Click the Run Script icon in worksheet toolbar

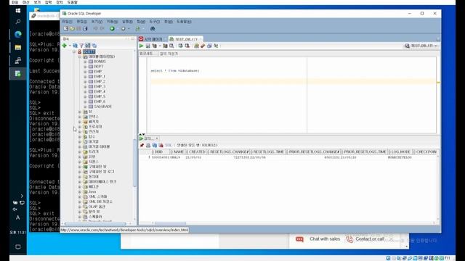147,46
